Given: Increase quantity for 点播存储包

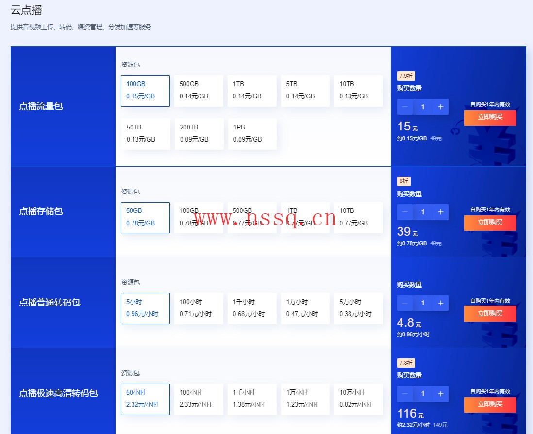Looking at the screenshot, I should (441, 212).
